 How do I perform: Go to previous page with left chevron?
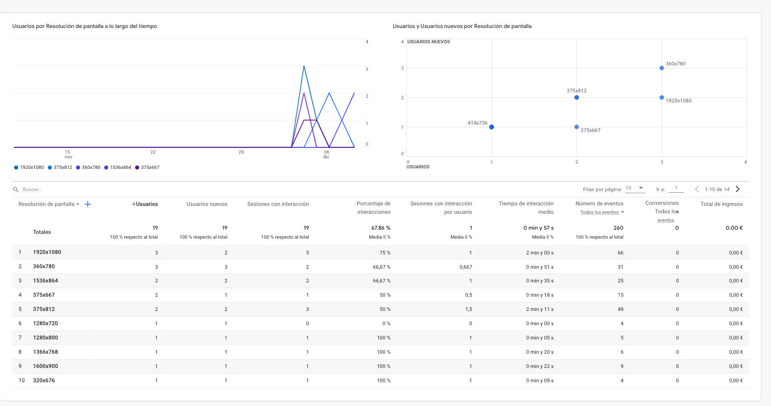(696, 189)
